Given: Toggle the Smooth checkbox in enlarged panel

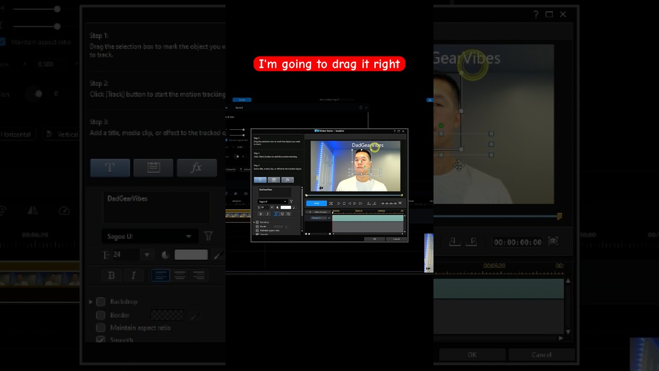Looking at the screenshot, I should 101,340.
